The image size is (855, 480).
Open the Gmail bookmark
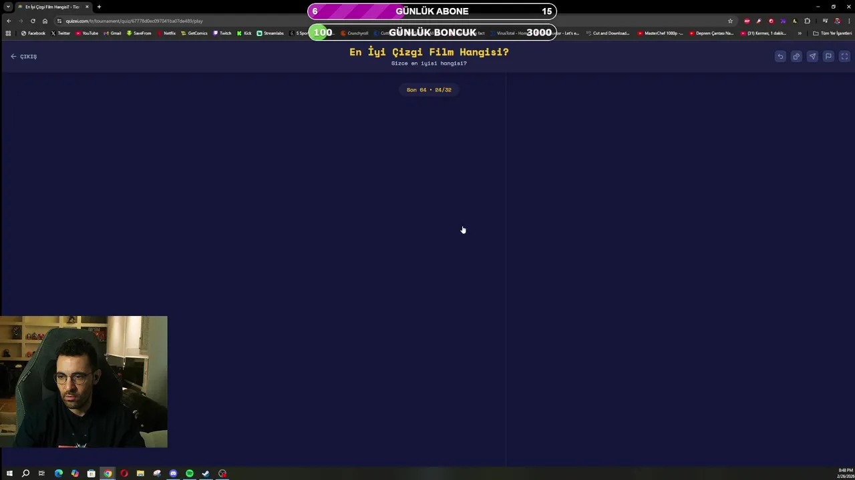[x=112, y=33]
